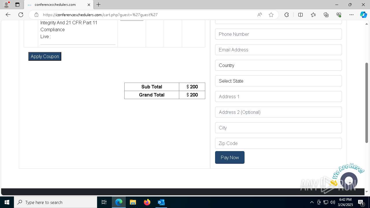This screenshot has width=370, height=208.
Task: Open Windows Start menu
Action: coord(7,202)
